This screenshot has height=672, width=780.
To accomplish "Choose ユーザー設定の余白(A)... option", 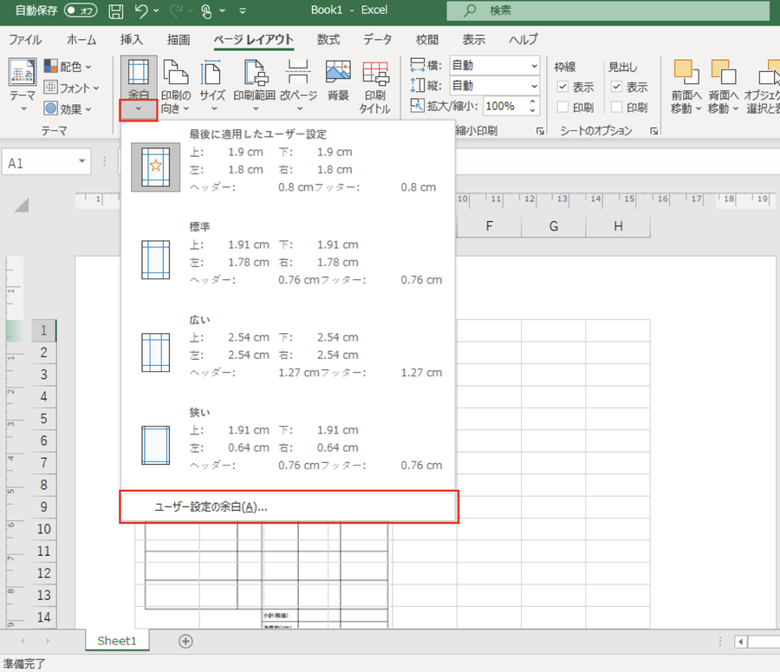I will [x=289, y=507].
